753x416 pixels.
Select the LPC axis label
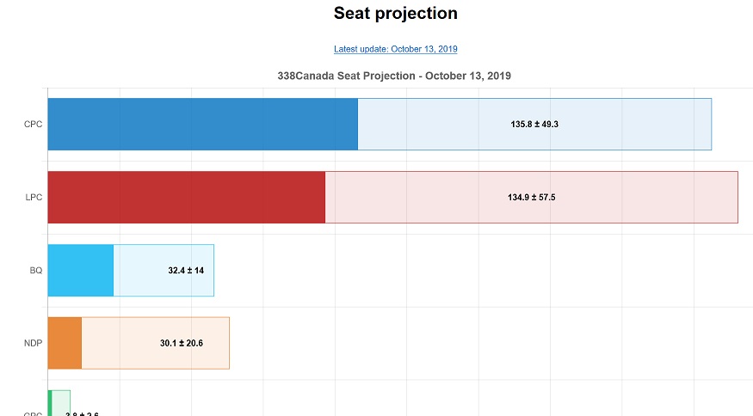34,198
